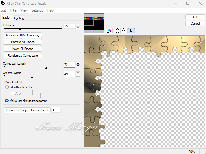This screenshot has width=206, height=154.
Task: Increase Groove Width with up arrow
Action: [78, 73]
